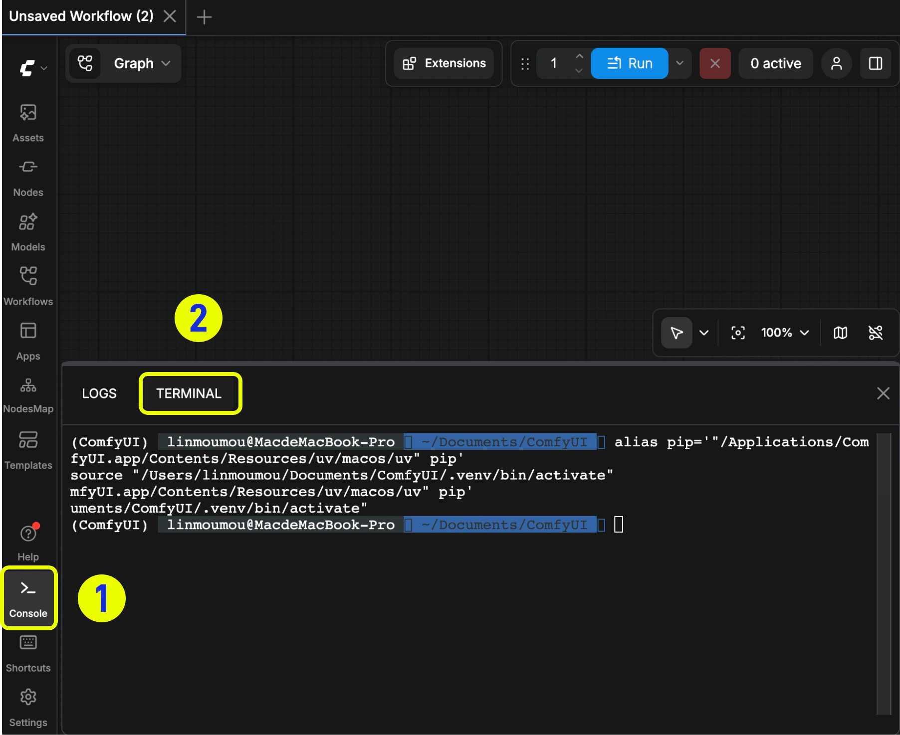The width and height of the screenshot is (900, 735).
Task: Toggle the minimap view
Action: coord(841,333)
